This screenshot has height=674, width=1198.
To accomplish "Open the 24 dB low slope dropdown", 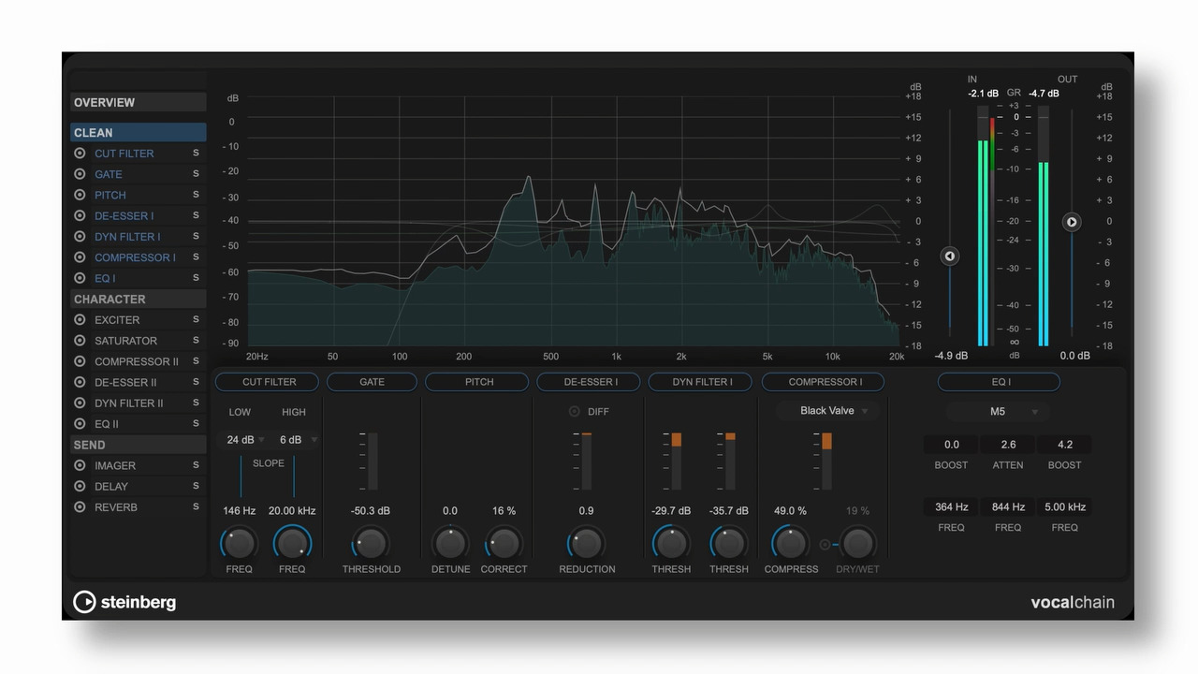I will pyautogui.click(x=245, y=440).
